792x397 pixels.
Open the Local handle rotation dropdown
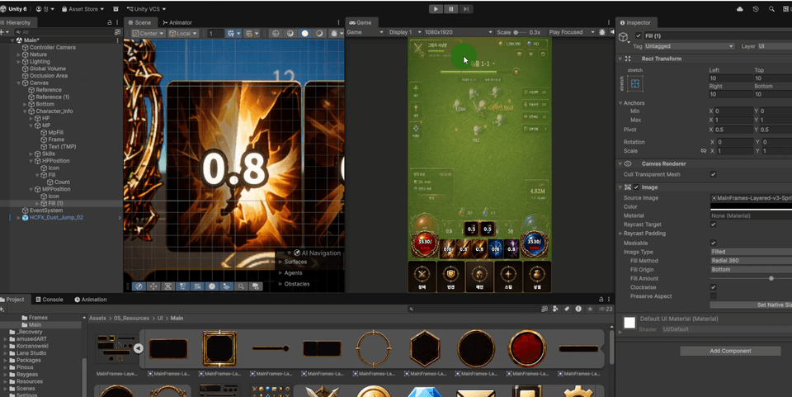coord(183,33)
